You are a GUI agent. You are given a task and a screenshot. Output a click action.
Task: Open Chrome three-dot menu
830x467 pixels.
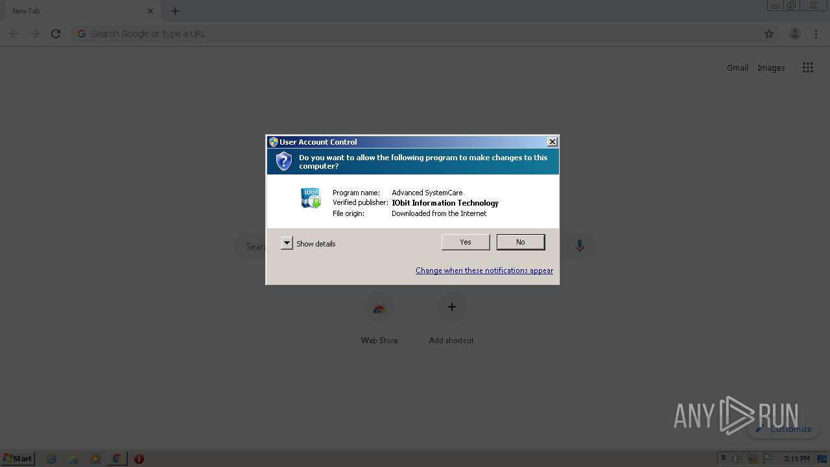816,34
